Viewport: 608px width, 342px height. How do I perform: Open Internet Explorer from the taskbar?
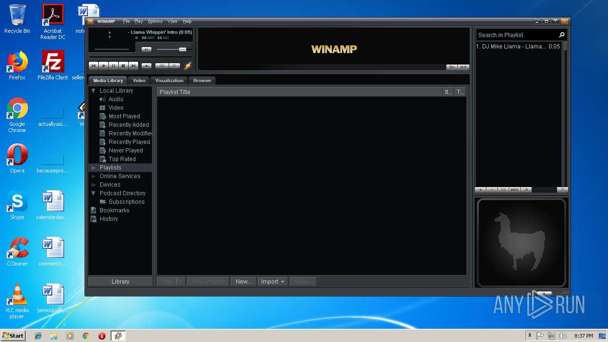[x=38, y=336]
